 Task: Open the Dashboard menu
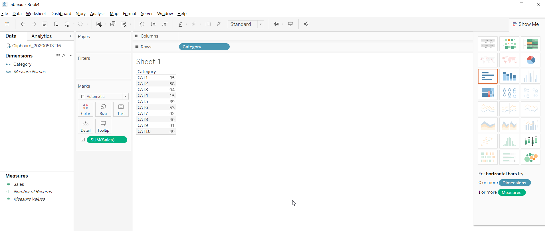61,14
